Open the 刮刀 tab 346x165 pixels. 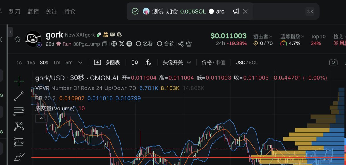tap(14, 12)
